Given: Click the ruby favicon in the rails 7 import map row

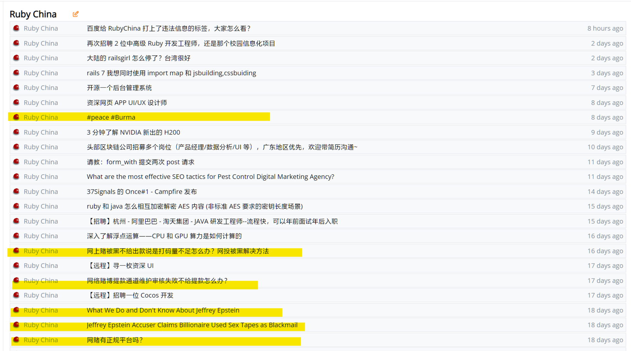Looking at the screenshot, I should (16, 73).
